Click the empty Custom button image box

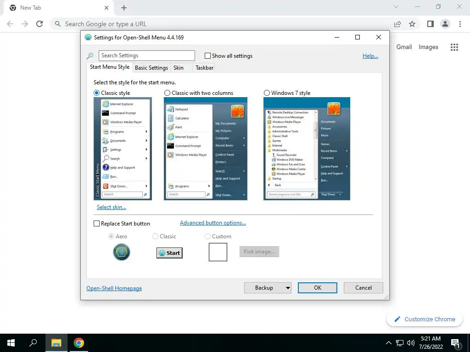point(218,252)
